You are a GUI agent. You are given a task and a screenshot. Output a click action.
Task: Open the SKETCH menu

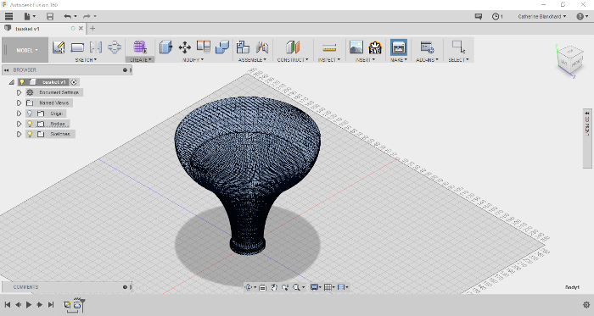tap(86, 59)
